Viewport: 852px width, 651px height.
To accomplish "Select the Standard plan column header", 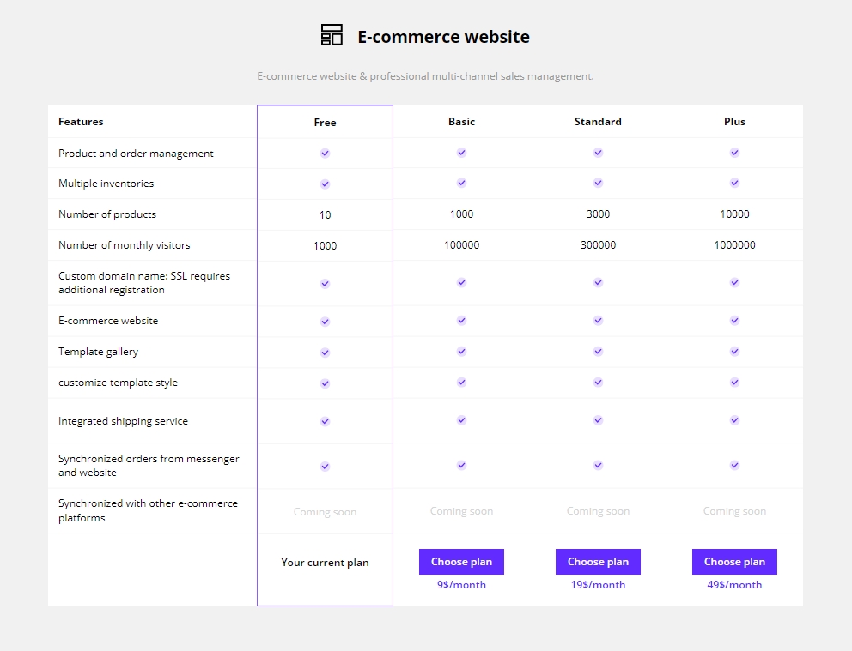I will click(x=598, y=122).
